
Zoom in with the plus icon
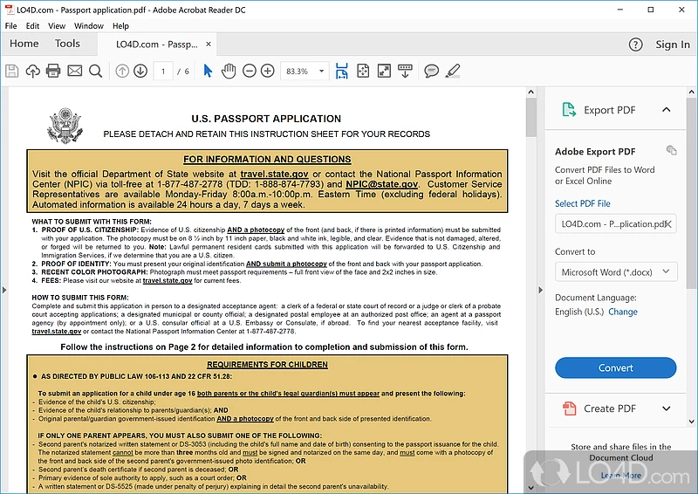[268, 71]
